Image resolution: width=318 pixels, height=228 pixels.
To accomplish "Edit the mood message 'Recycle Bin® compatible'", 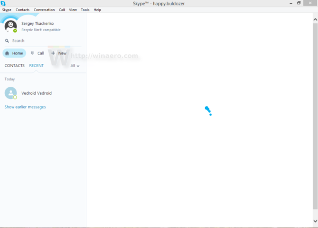I will (x=41, y=30).
